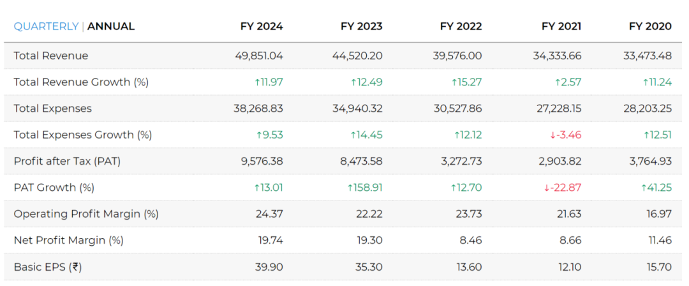Click the FY 2020 Basic EPS value 15.70

(x=658, y=267)
